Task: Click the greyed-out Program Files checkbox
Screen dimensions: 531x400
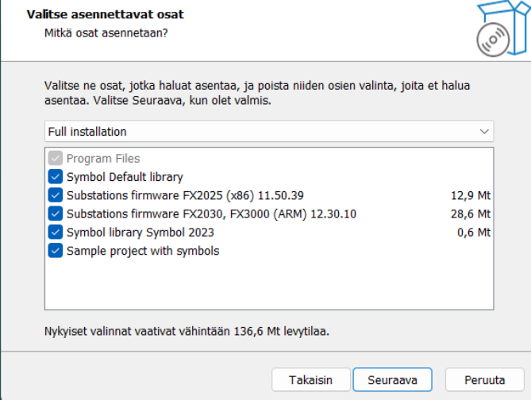Action: [x=55, y=159]
